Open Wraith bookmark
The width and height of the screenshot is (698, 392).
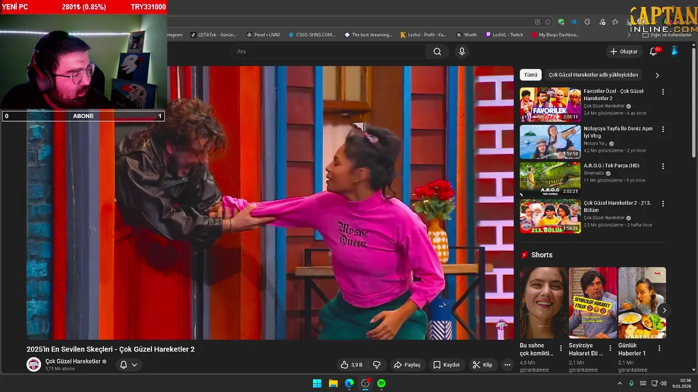[x=467, y=35]
